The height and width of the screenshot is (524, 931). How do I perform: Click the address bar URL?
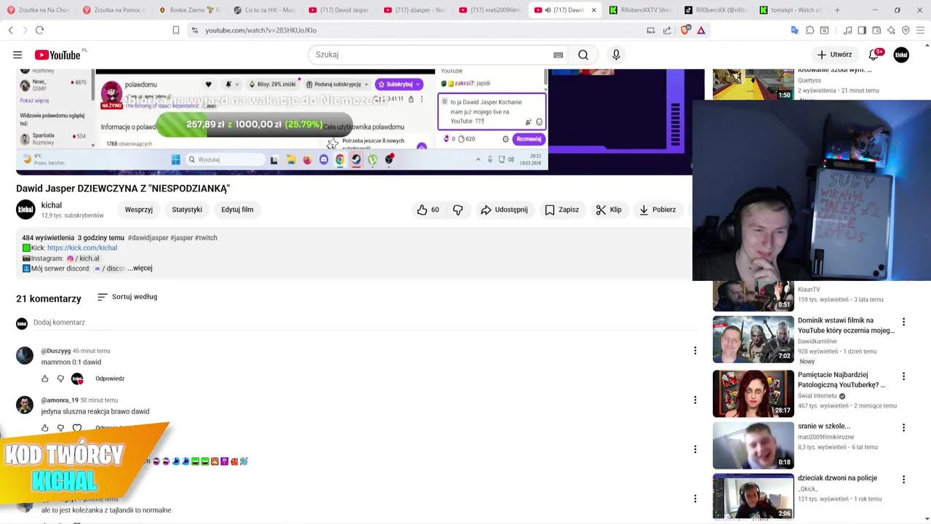260,31
